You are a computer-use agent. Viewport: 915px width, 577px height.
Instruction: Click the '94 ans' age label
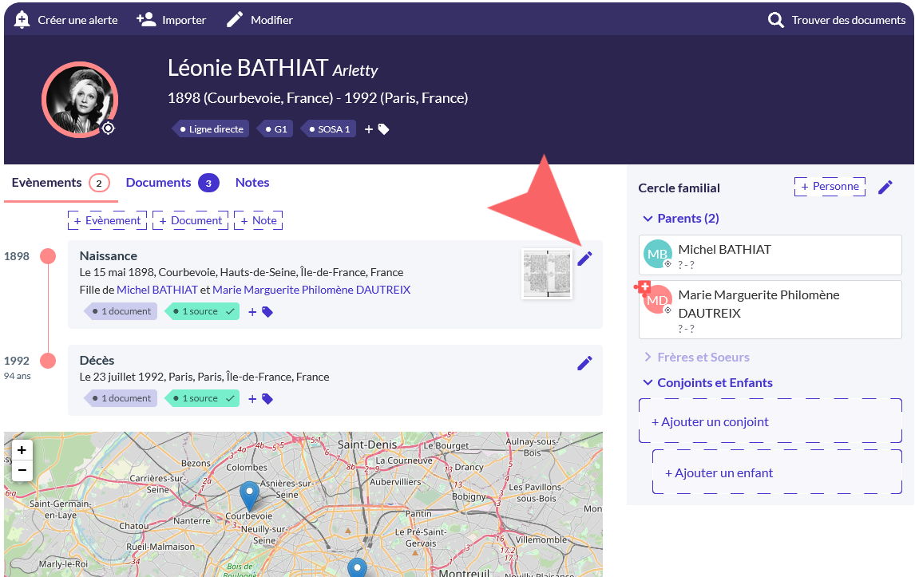click(x=18, y=377)
